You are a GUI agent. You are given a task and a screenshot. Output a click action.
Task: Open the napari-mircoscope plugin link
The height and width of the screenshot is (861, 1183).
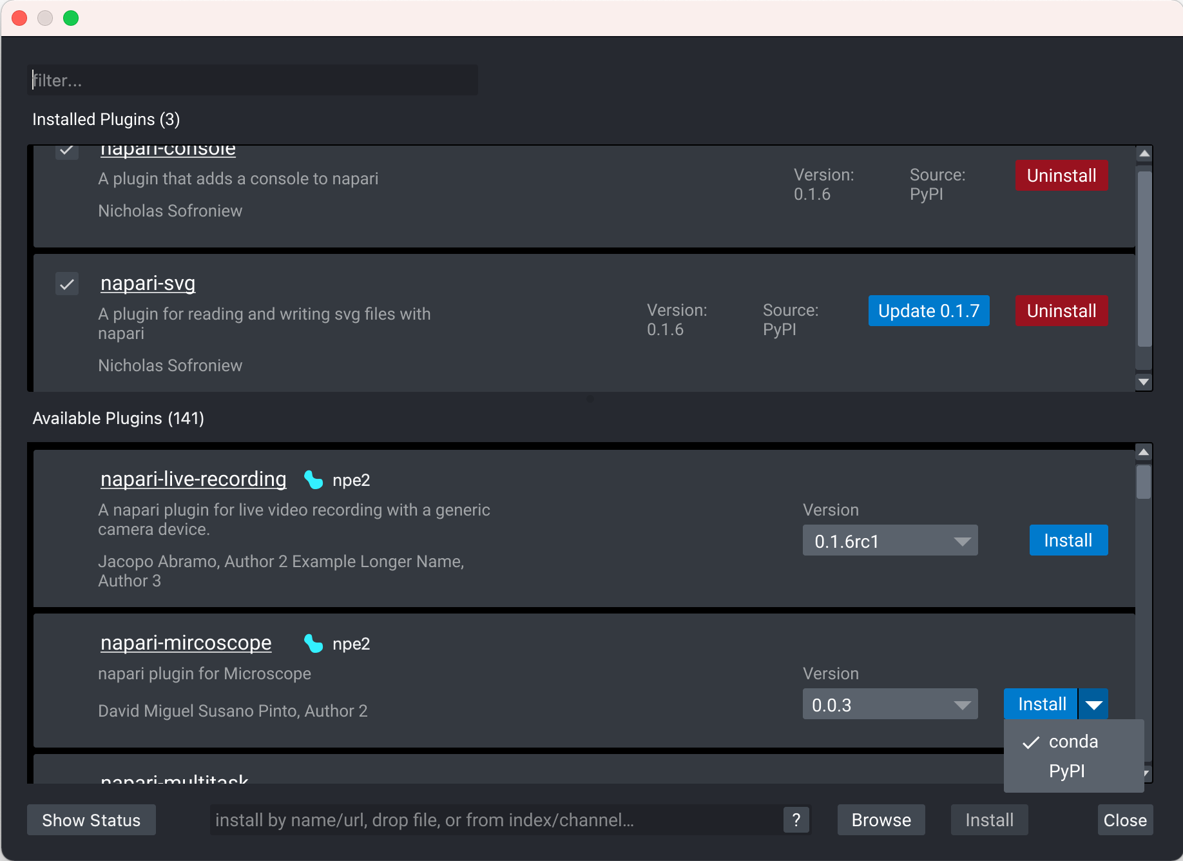[x=186, y=643]
